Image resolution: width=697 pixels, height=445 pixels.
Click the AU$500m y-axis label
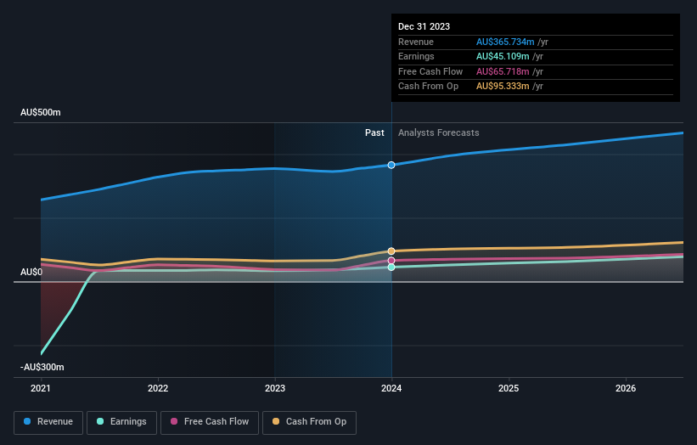point(41,112)
